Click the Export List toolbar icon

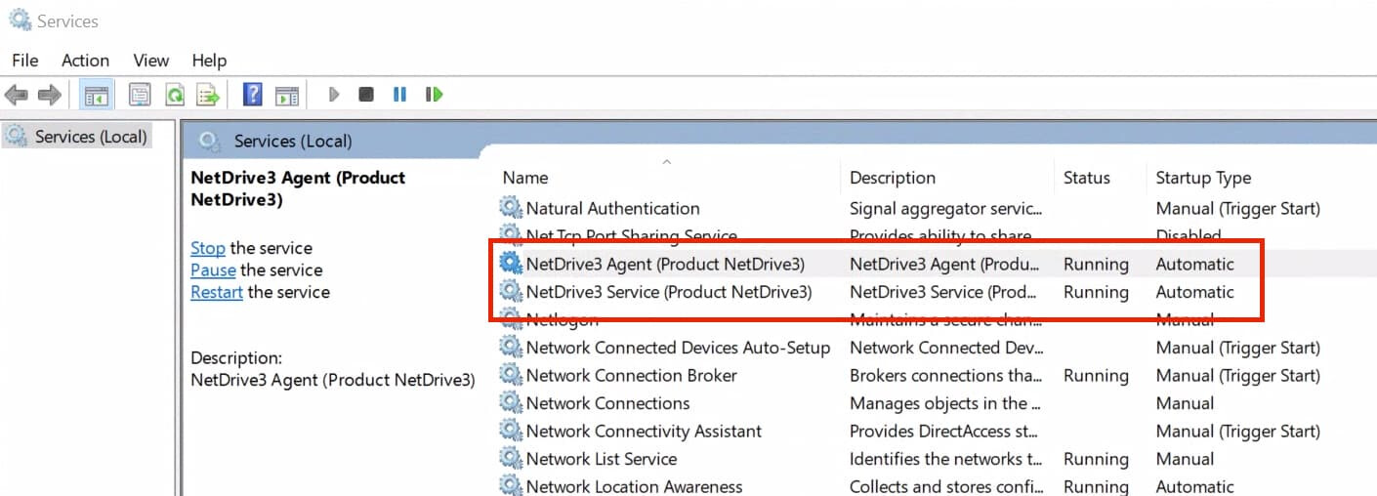click(x=207, y=95)
